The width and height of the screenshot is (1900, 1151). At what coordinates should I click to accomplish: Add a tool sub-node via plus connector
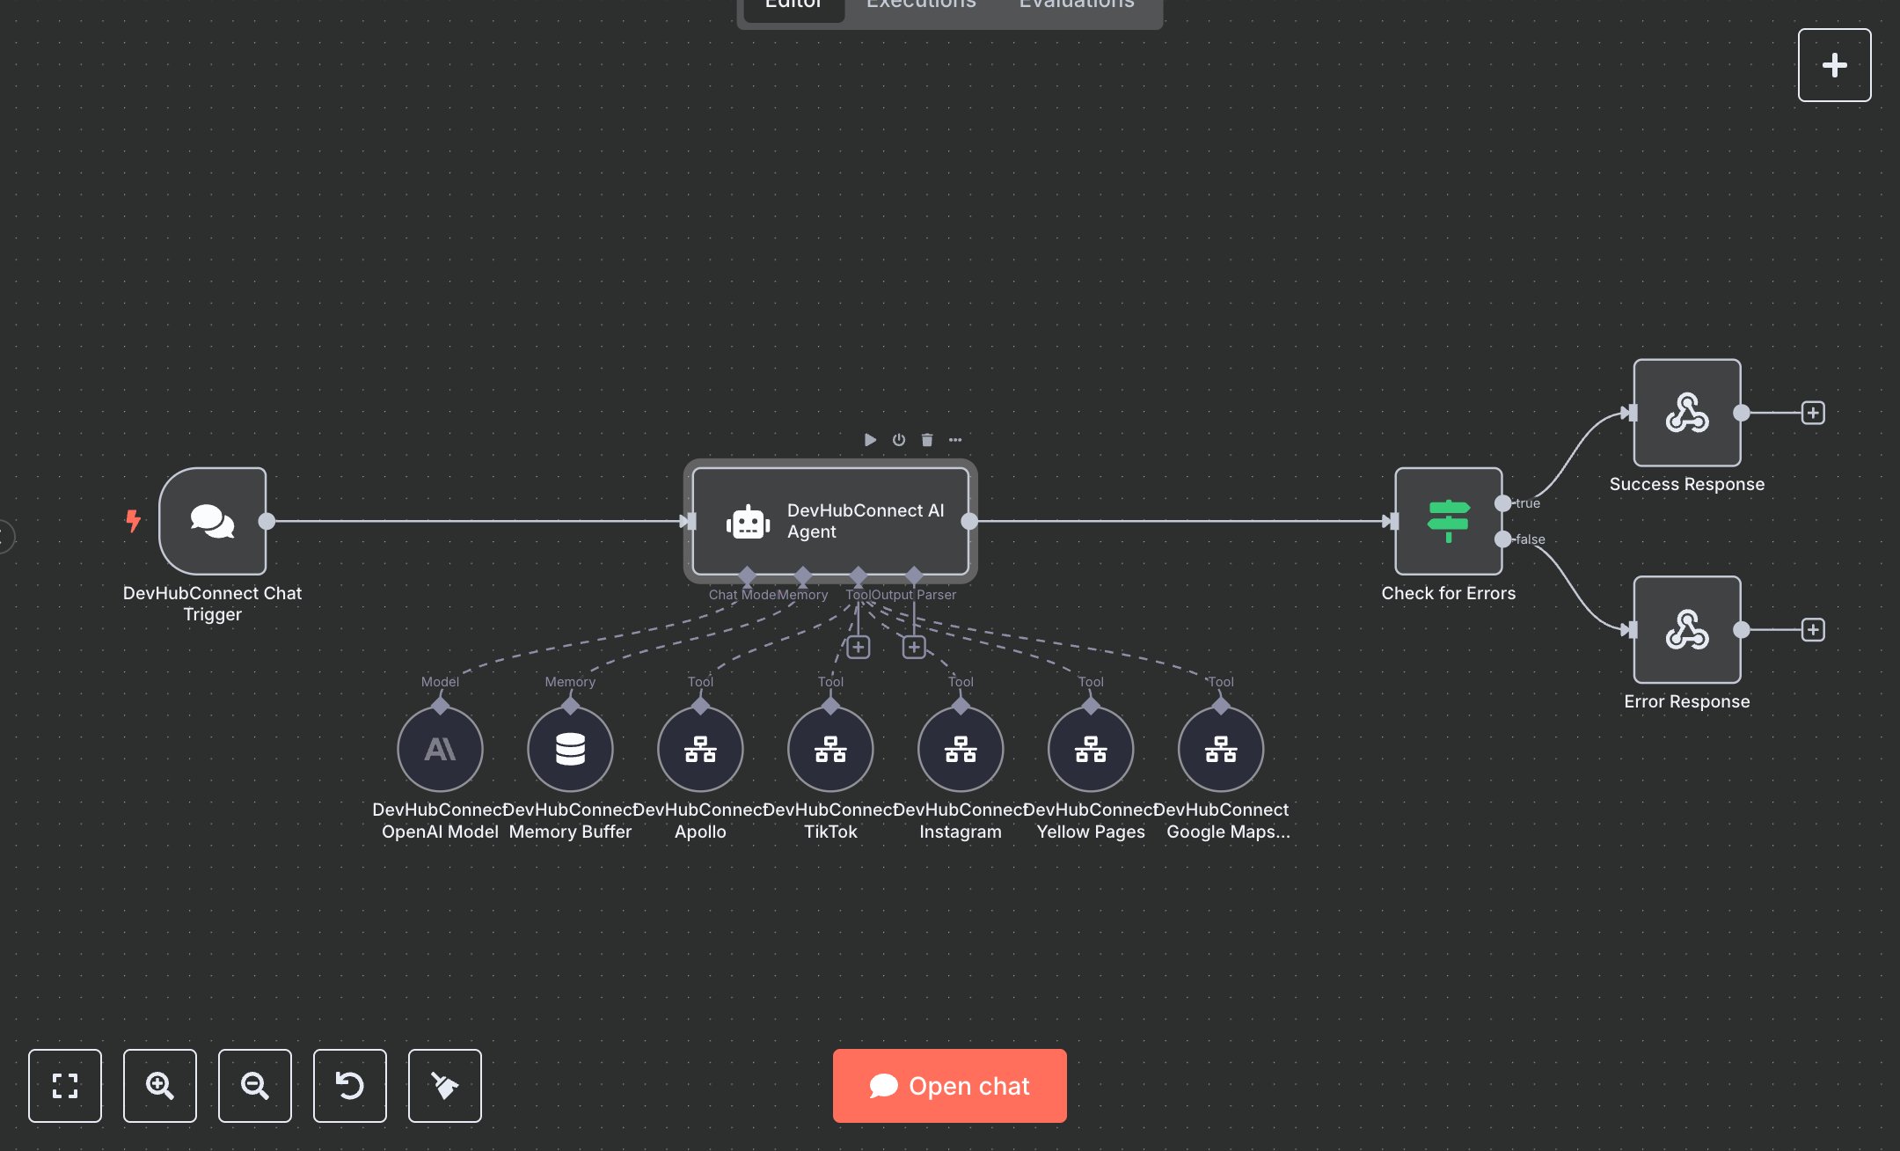(x=859, y=648)
